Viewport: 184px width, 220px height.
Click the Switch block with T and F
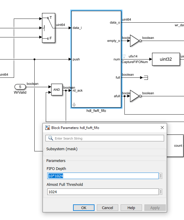point(48,28)
